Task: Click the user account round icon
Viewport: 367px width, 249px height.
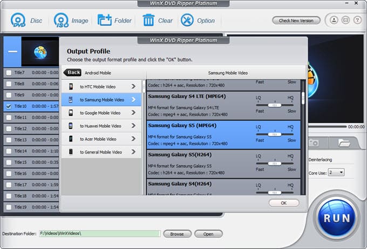Action: 334,20
